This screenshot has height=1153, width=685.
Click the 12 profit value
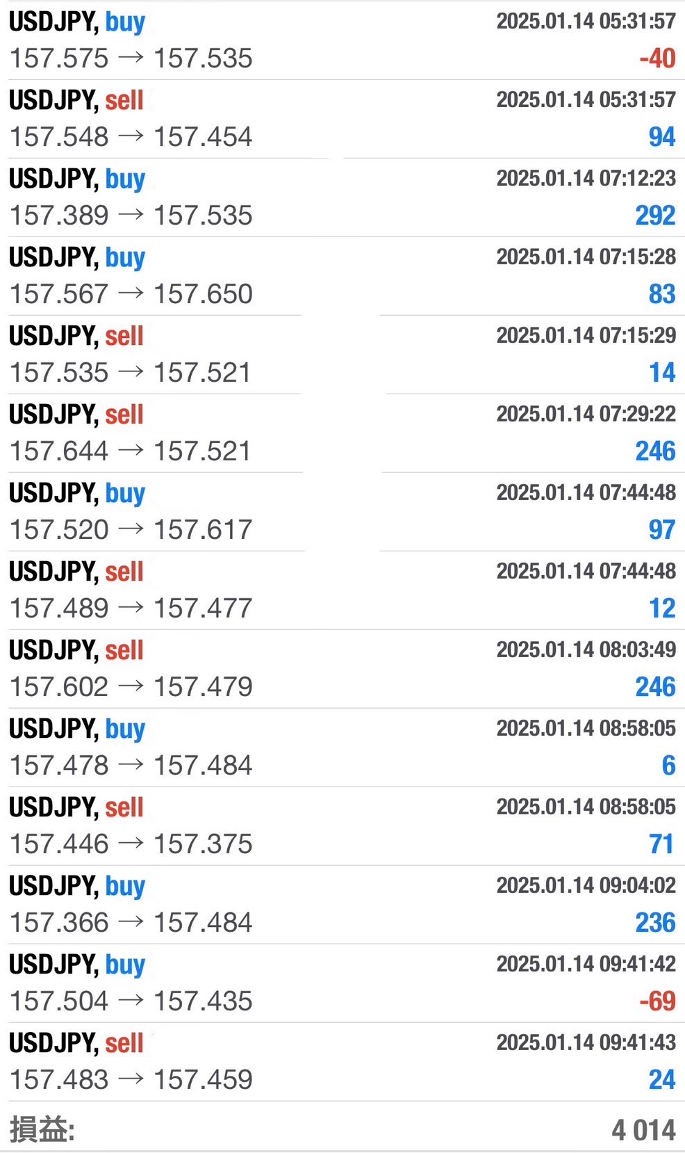661,608
